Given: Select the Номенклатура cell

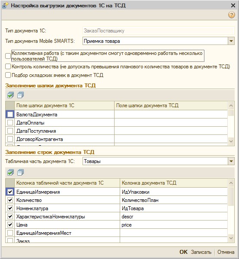Looking at the screenshot, I should click(x=67, y=208).
